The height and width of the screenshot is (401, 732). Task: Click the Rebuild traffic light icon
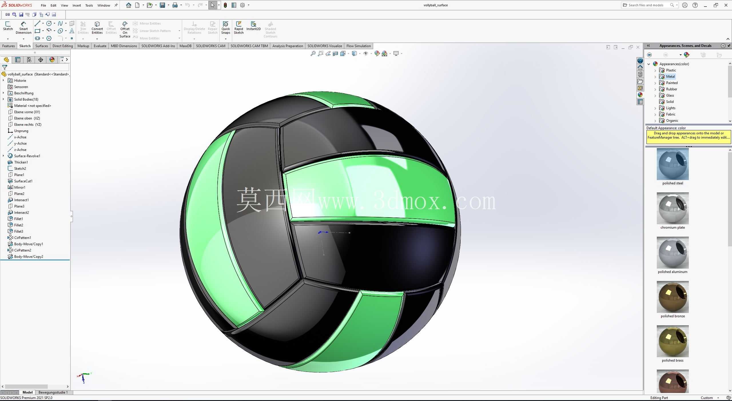pos(225,5)
